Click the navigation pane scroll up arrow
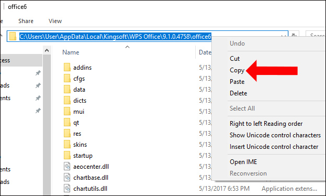 click(47, 50)
